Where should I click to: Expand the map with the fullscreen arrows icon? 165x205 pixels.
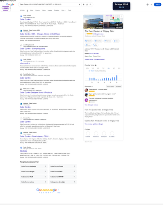(121, 16)
